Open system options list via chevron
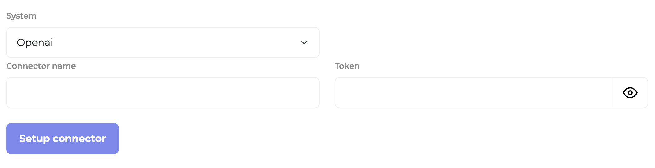Viewport: 655px width, 168px height. coord(304,42)
